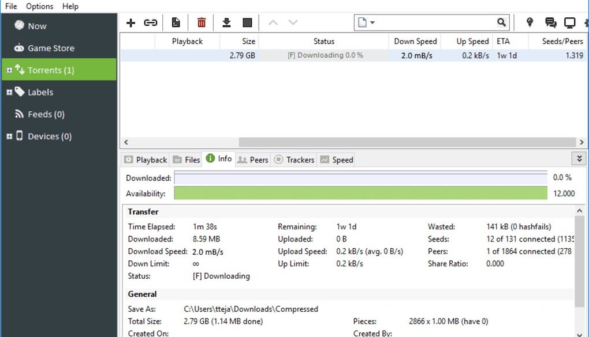Expand the Torrents tree node
The height and width of the screenshot is (337, 589).
9,70
